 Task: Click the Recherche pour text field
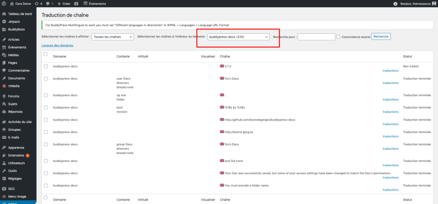316,37
